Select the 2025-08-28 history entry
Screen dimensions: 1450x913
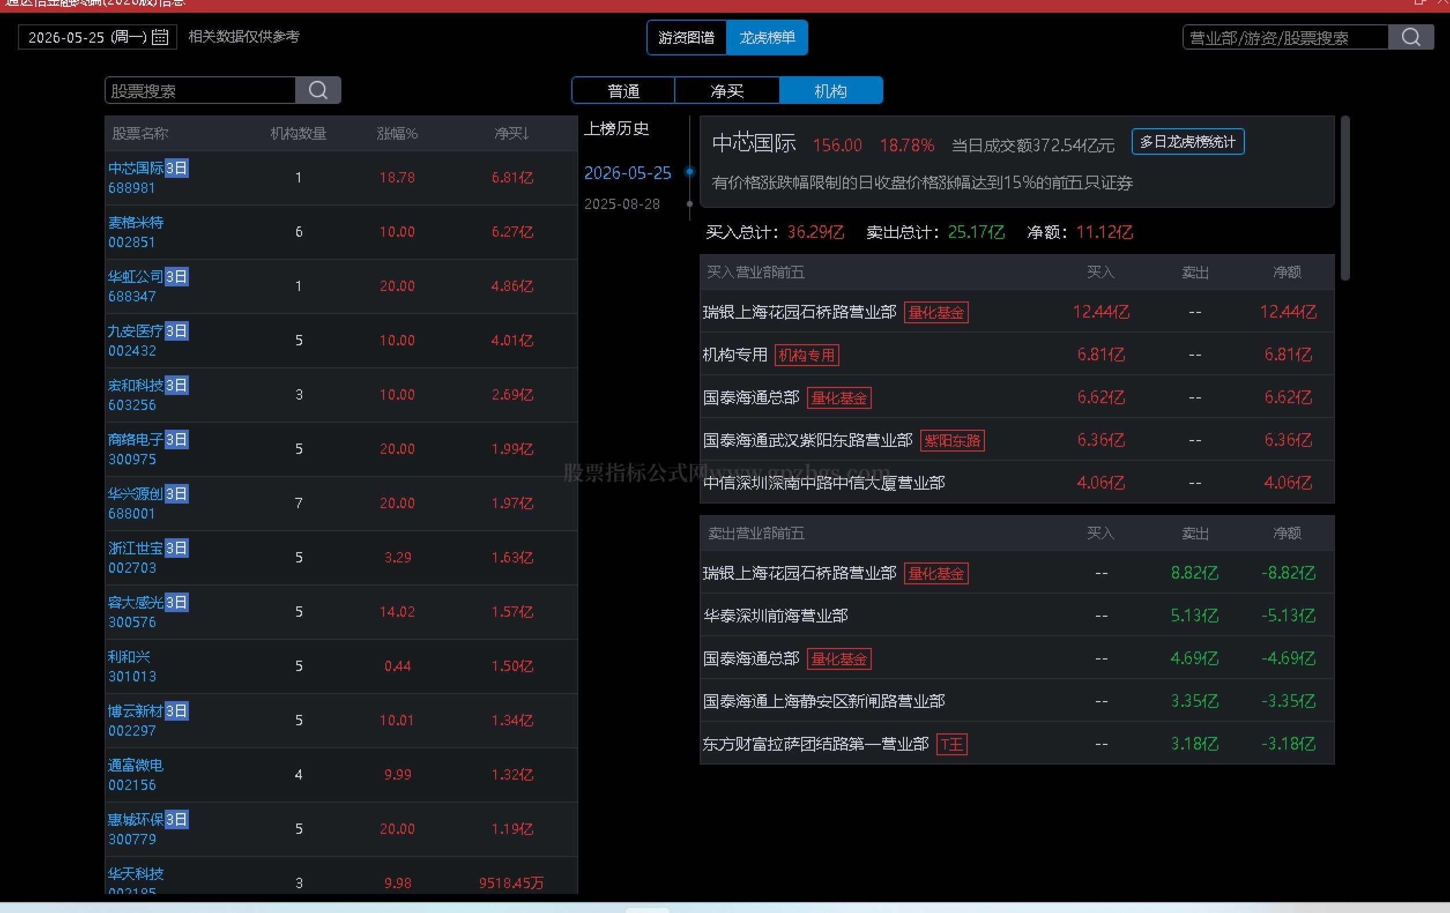point(622,204)
